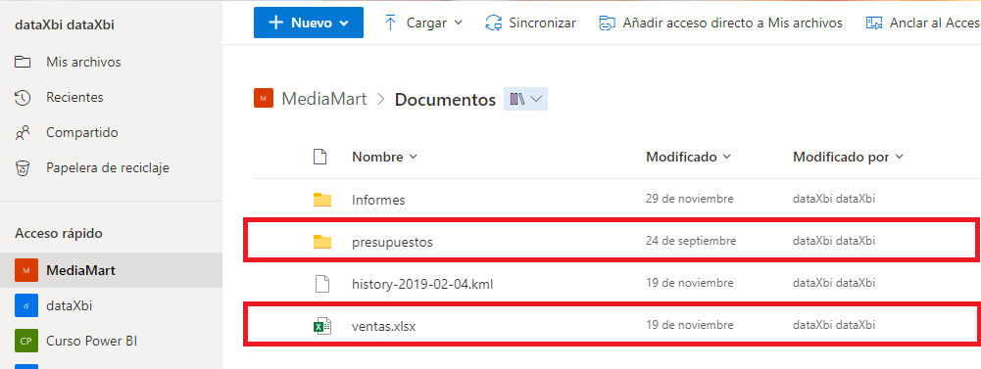Click the Informes folder icon
981x369 pixels.
pyautogui.click(x=322, y=200)
